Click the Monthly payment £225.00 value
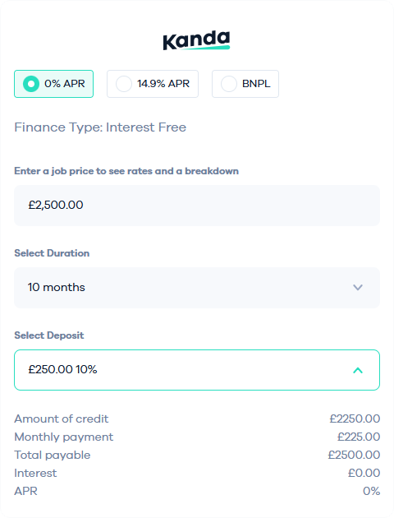 coord(359,437)
